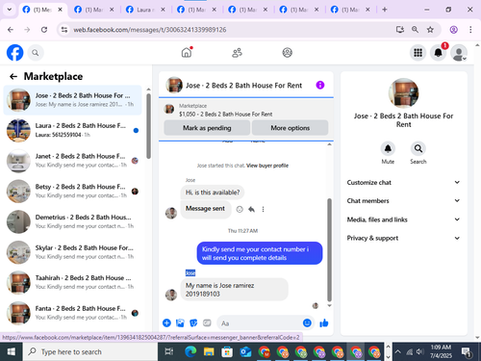
Task: Click the address bar URL
Action: click(150, 30)
